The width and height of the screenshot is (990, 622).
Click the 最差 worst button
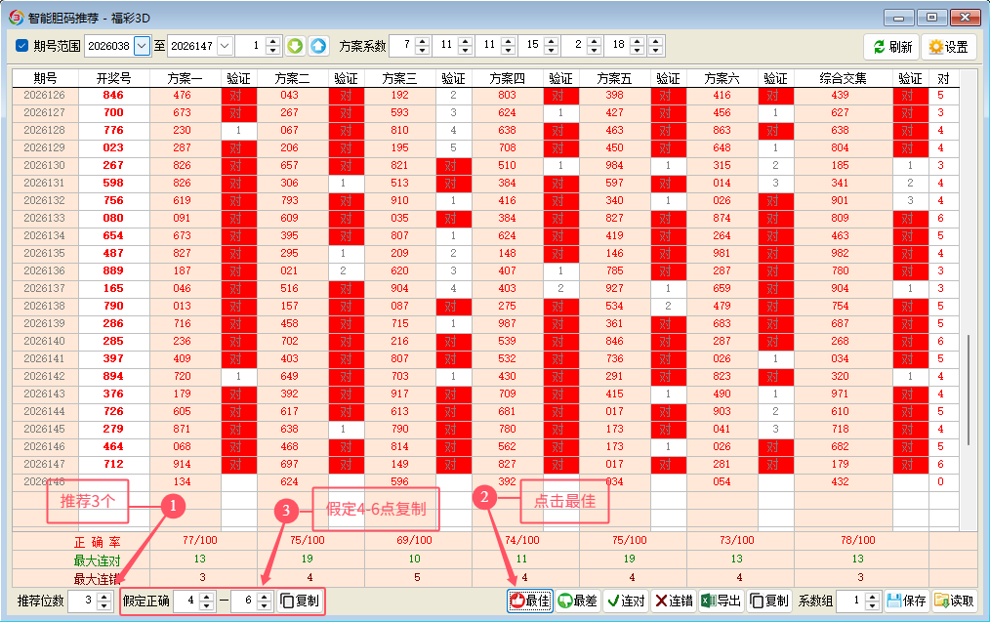(577, 601)
